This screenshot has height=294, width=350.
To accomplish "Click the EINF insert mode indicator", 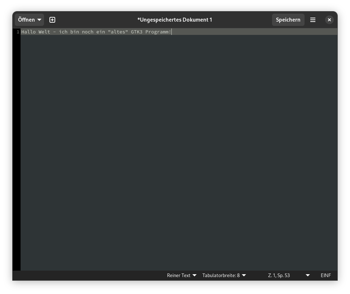I will (x=326, y=276).
